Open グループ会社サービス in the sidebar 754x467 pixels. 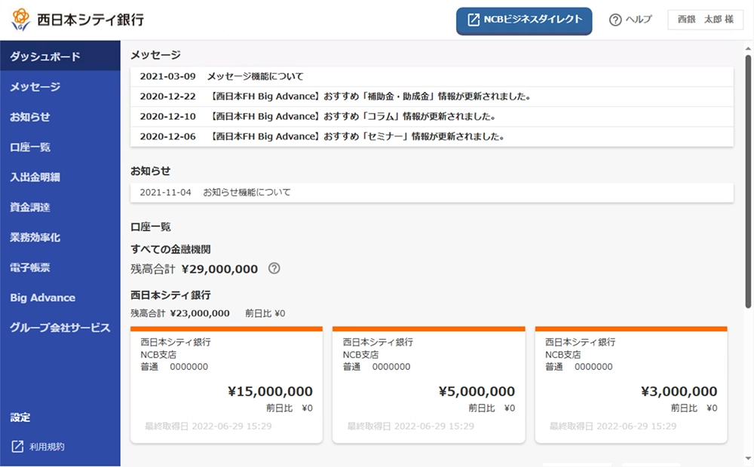click(x=60, y=328)
